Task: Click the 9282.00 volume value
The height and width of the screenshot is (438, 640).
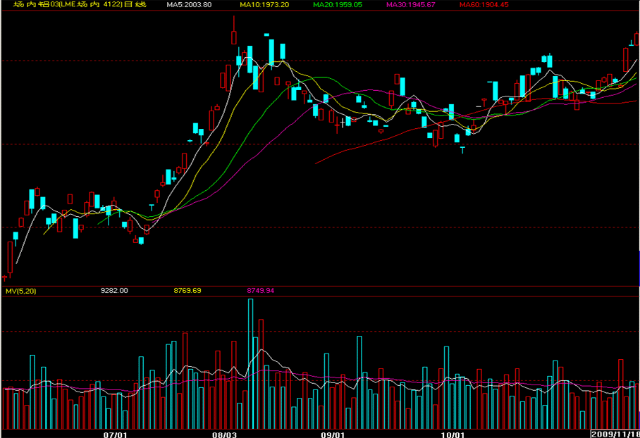Action: [114, 290]
